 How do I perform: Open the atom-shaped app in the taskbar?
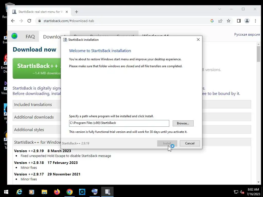[82, 192]
